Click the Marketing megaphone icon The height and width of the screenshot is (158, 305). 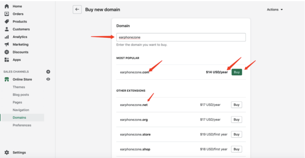point(7,44)
